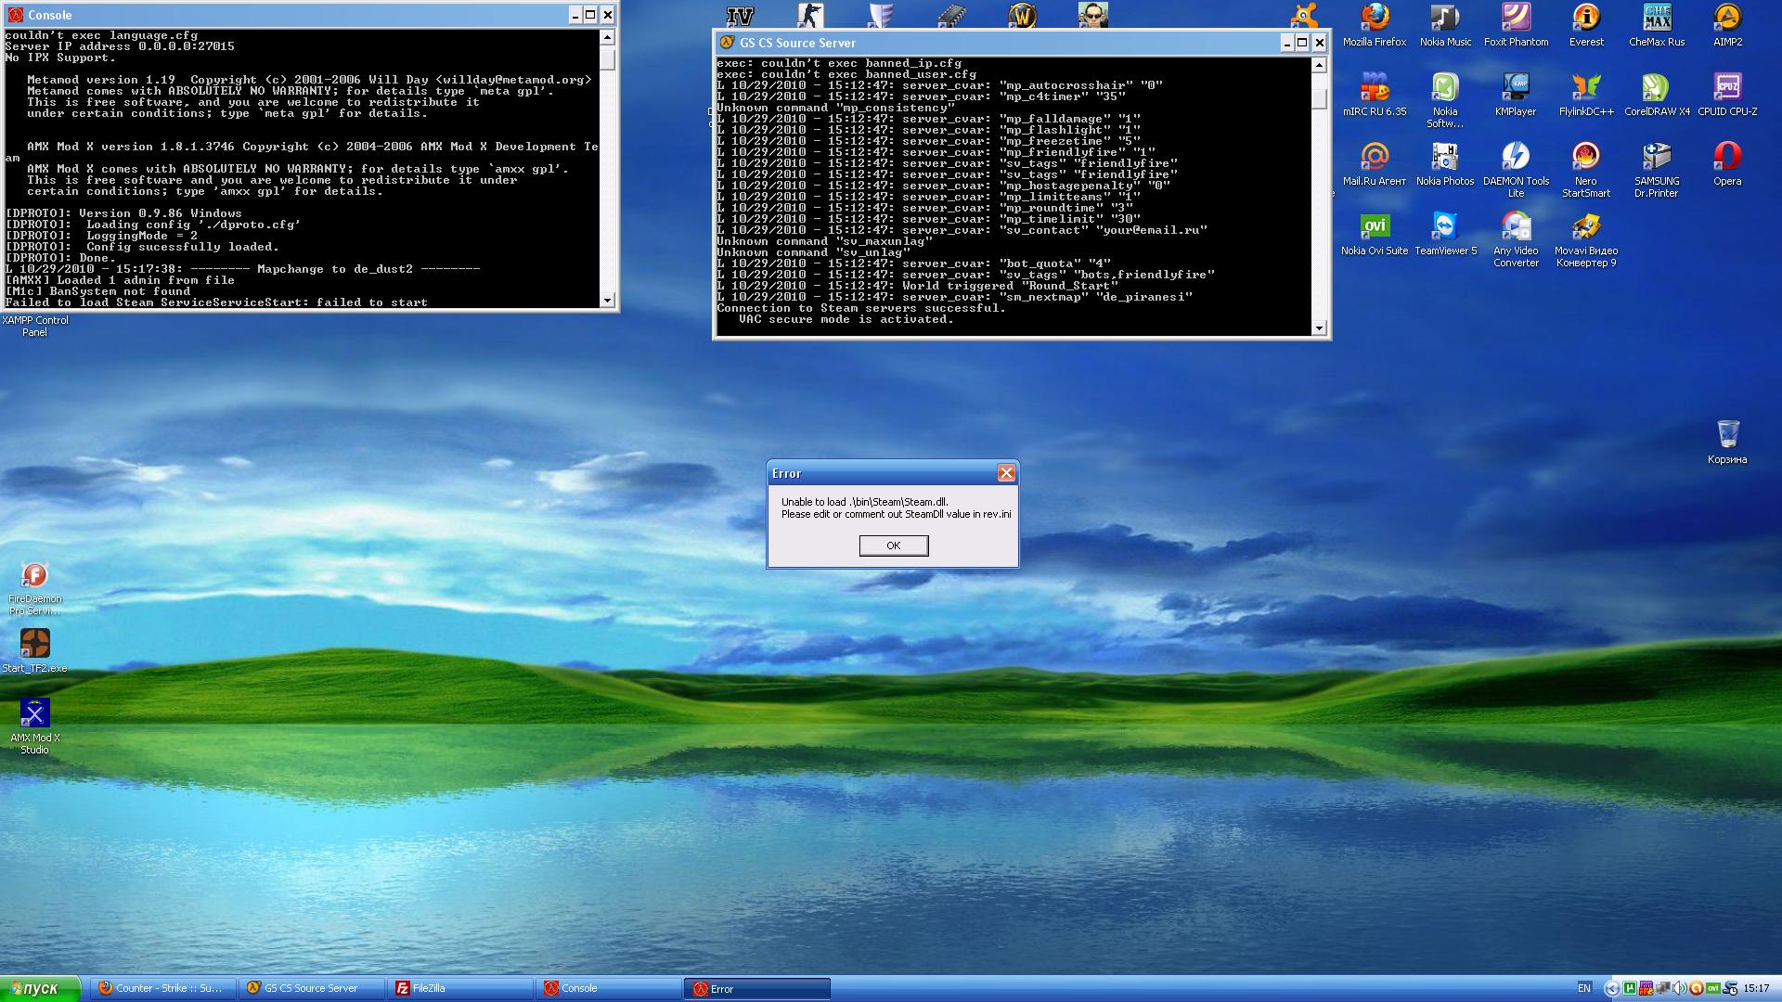Launch AIMP2 from the desktop
Image resolution: width=1782 pixels, height=1002 pixels.
1727,25
